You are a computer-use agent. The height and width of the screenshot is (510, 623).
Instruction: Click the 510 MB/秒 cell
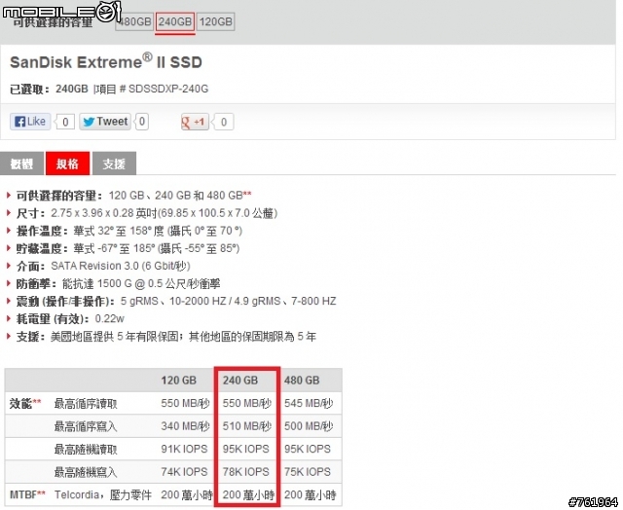(x=246, y=426)
